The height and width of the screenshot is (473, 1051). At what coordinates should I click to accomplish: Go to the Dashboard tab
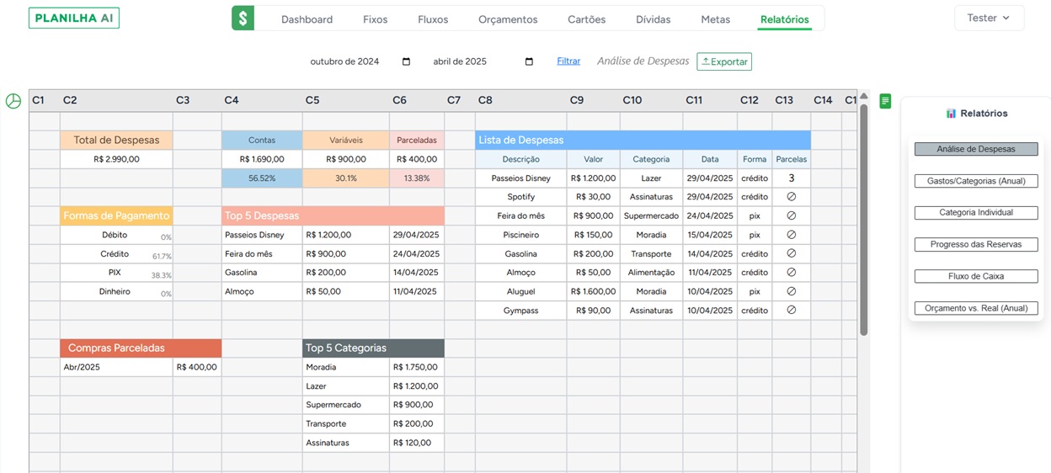point(307,19)
